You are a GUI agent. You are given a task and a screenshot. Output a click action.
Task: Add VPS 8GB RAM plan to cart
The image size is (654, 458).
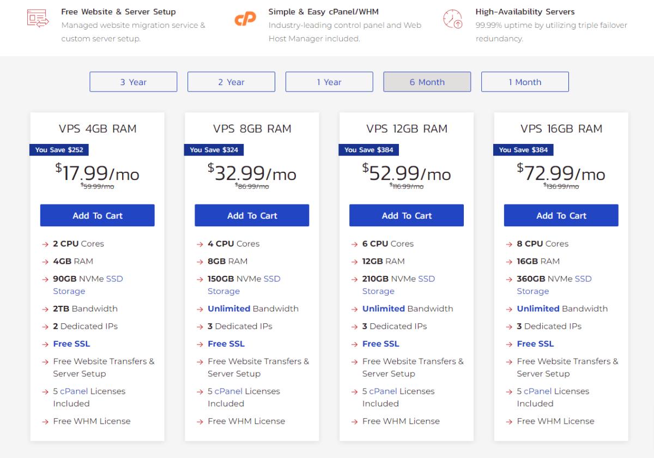pyautogui.click(x=252, y=215)
